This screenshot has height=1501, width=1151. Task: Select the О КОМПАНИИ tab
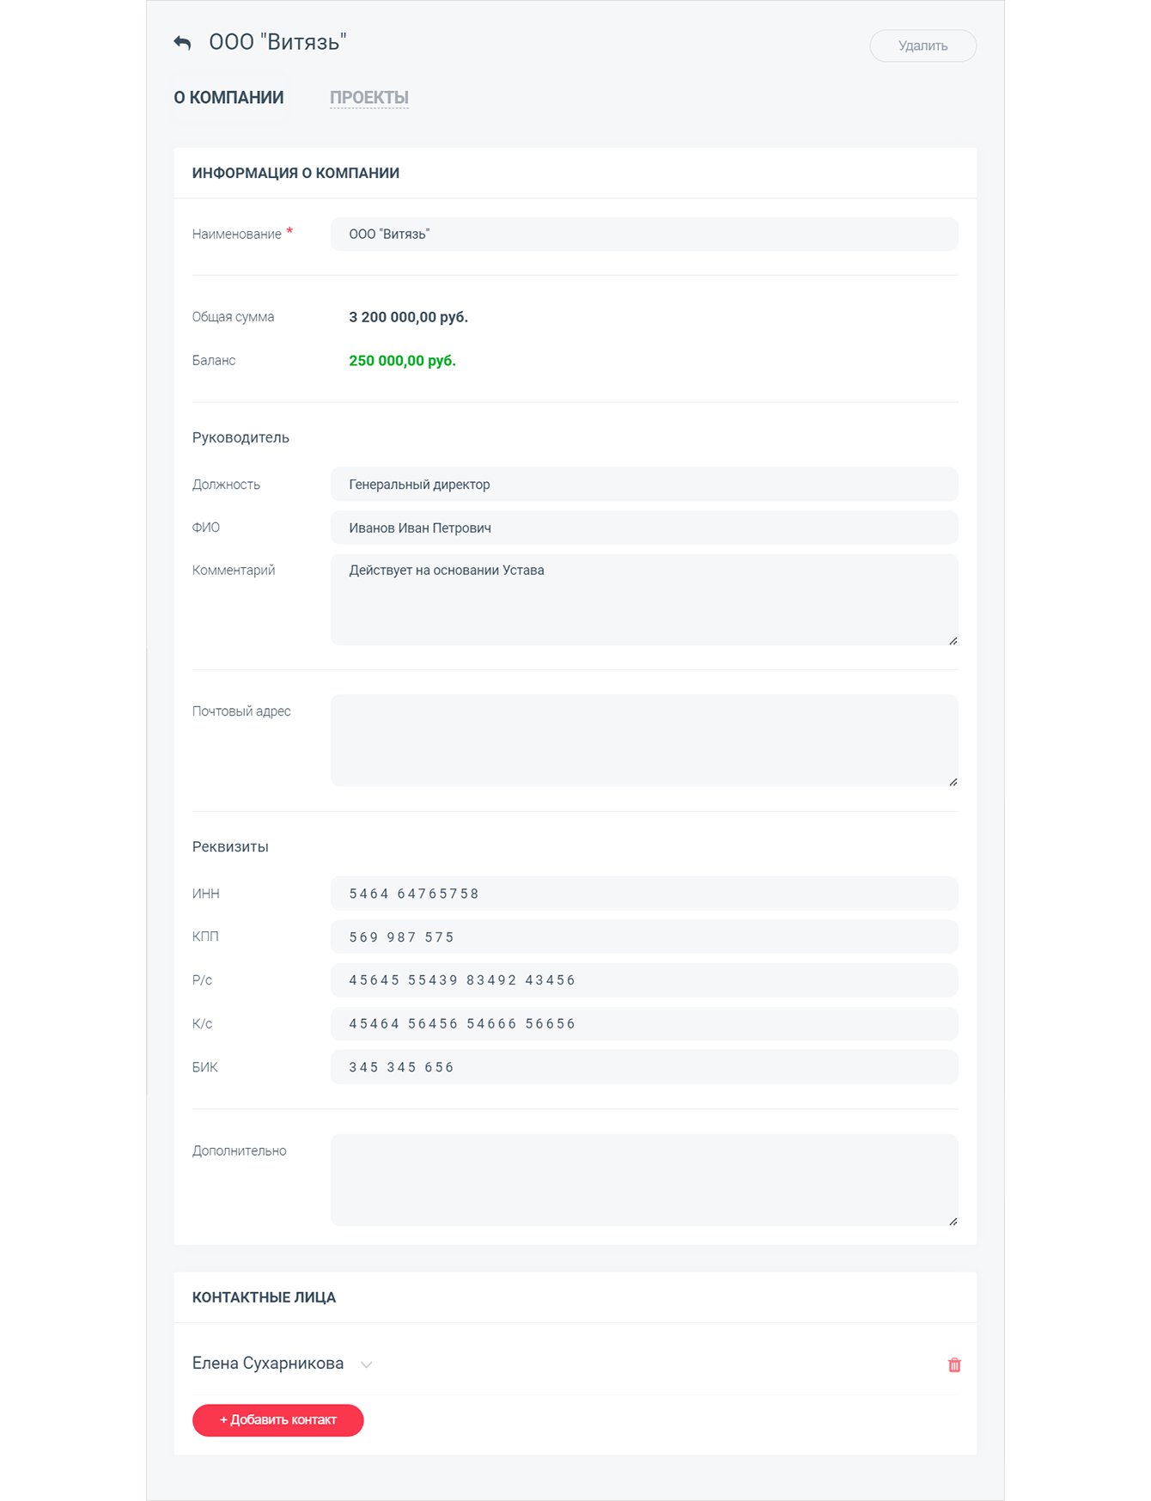click(228, 98)
